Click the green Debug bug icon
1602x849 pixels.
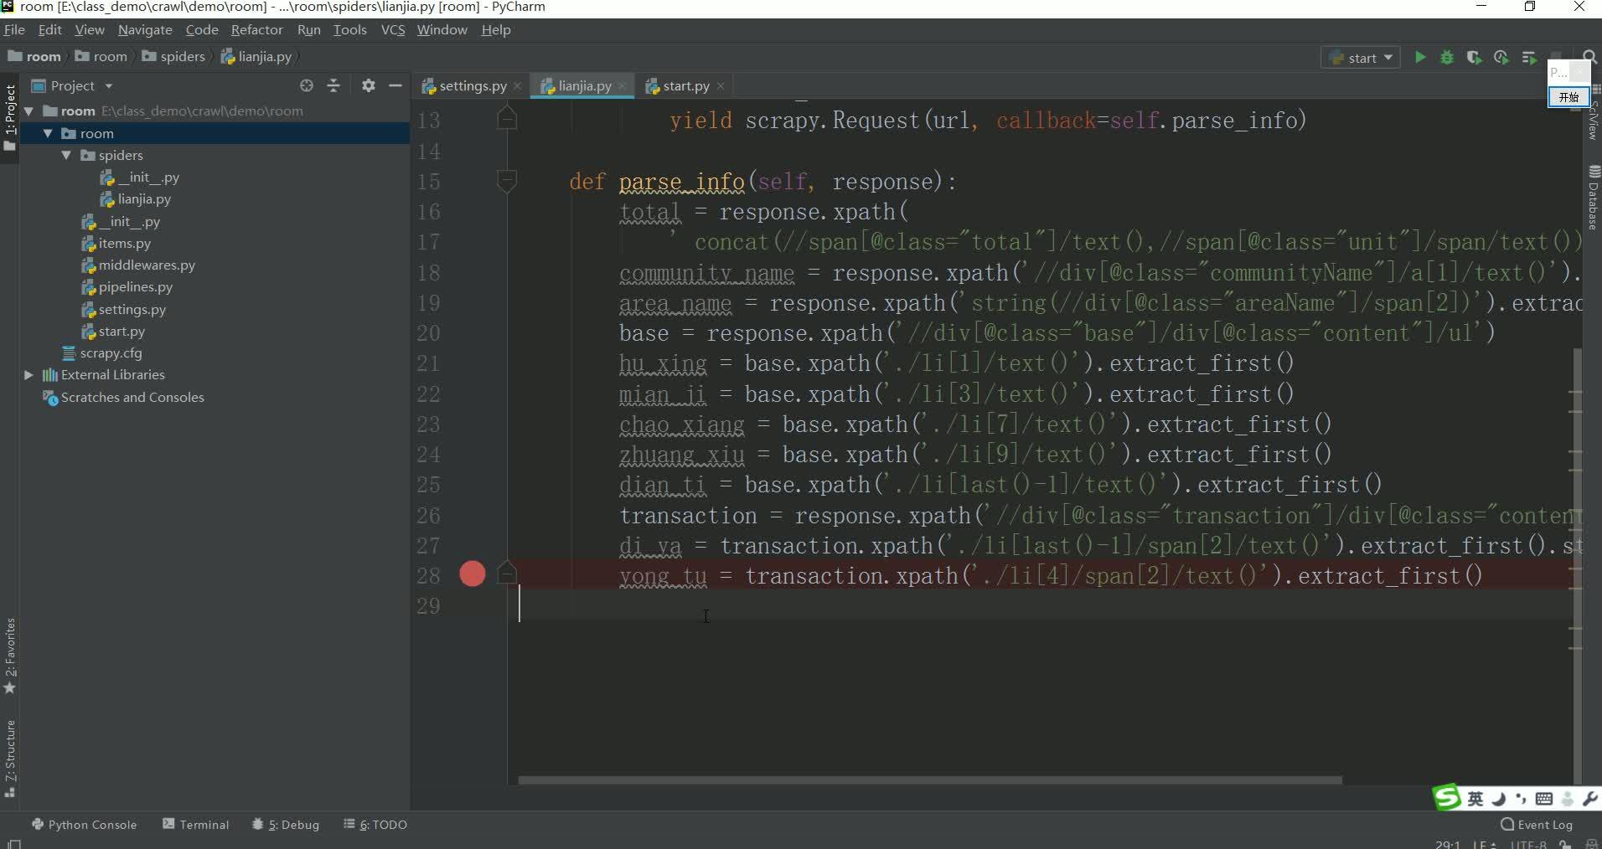pyautogui.click(x=1447, y=58)
